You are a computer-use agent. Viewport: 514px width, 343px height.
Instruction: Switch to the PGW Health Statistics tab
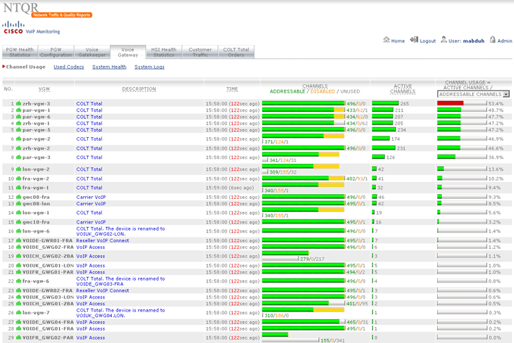click(x=20, y=52)
